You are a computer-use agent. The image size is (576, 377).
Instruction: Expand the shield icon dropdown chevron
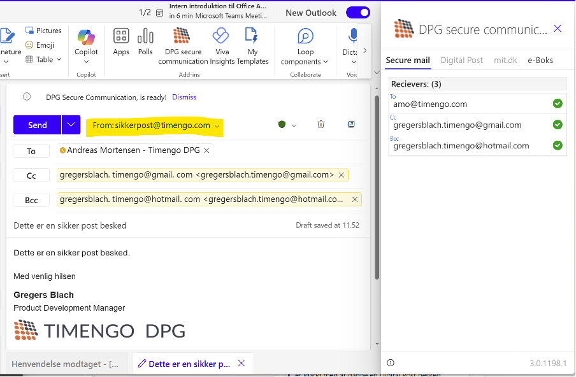[x=294, y=125]
